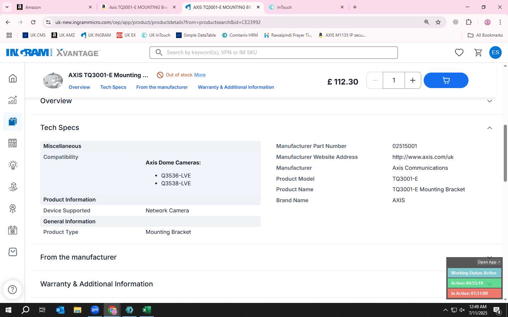The height and width of the screenshot is (317, 508).
Task: Open the layered cube sidebar icon
Action: coord(13,187)
